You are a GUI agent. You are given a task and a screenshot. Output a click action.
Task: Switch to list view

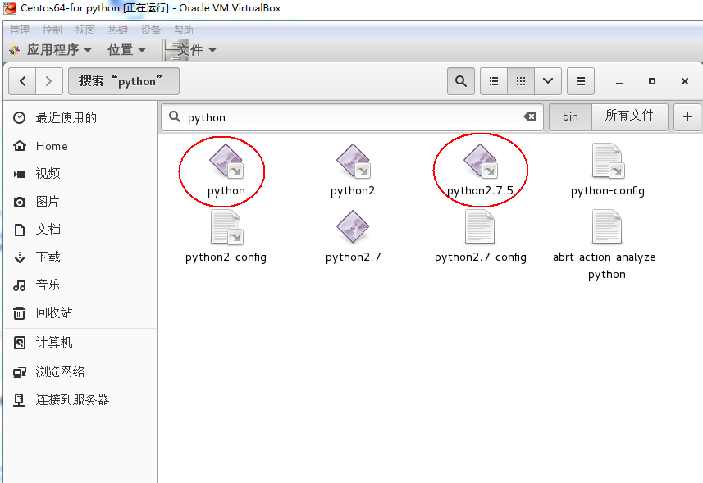[494, 81]
